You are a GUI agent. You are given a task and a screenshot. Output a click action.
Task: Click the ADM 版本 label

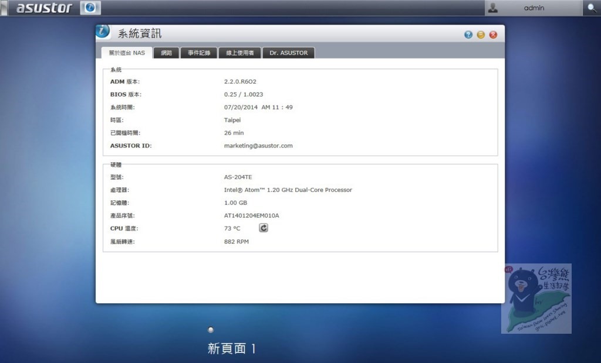coord(125,81)
